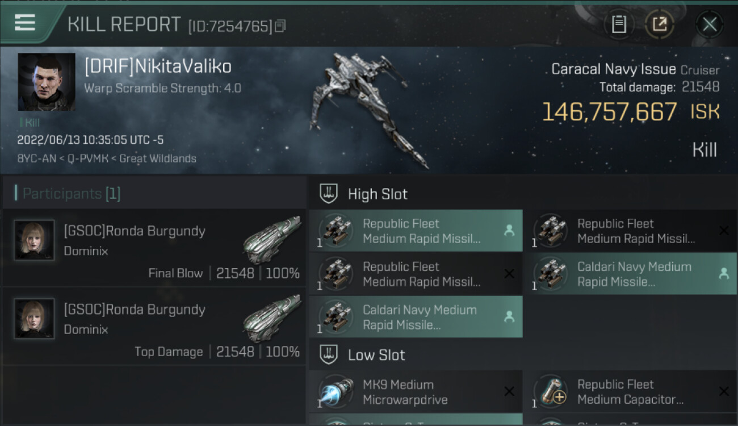Share the kill report externally
Viewport: 738px width, 426px height.
(659, 24)
